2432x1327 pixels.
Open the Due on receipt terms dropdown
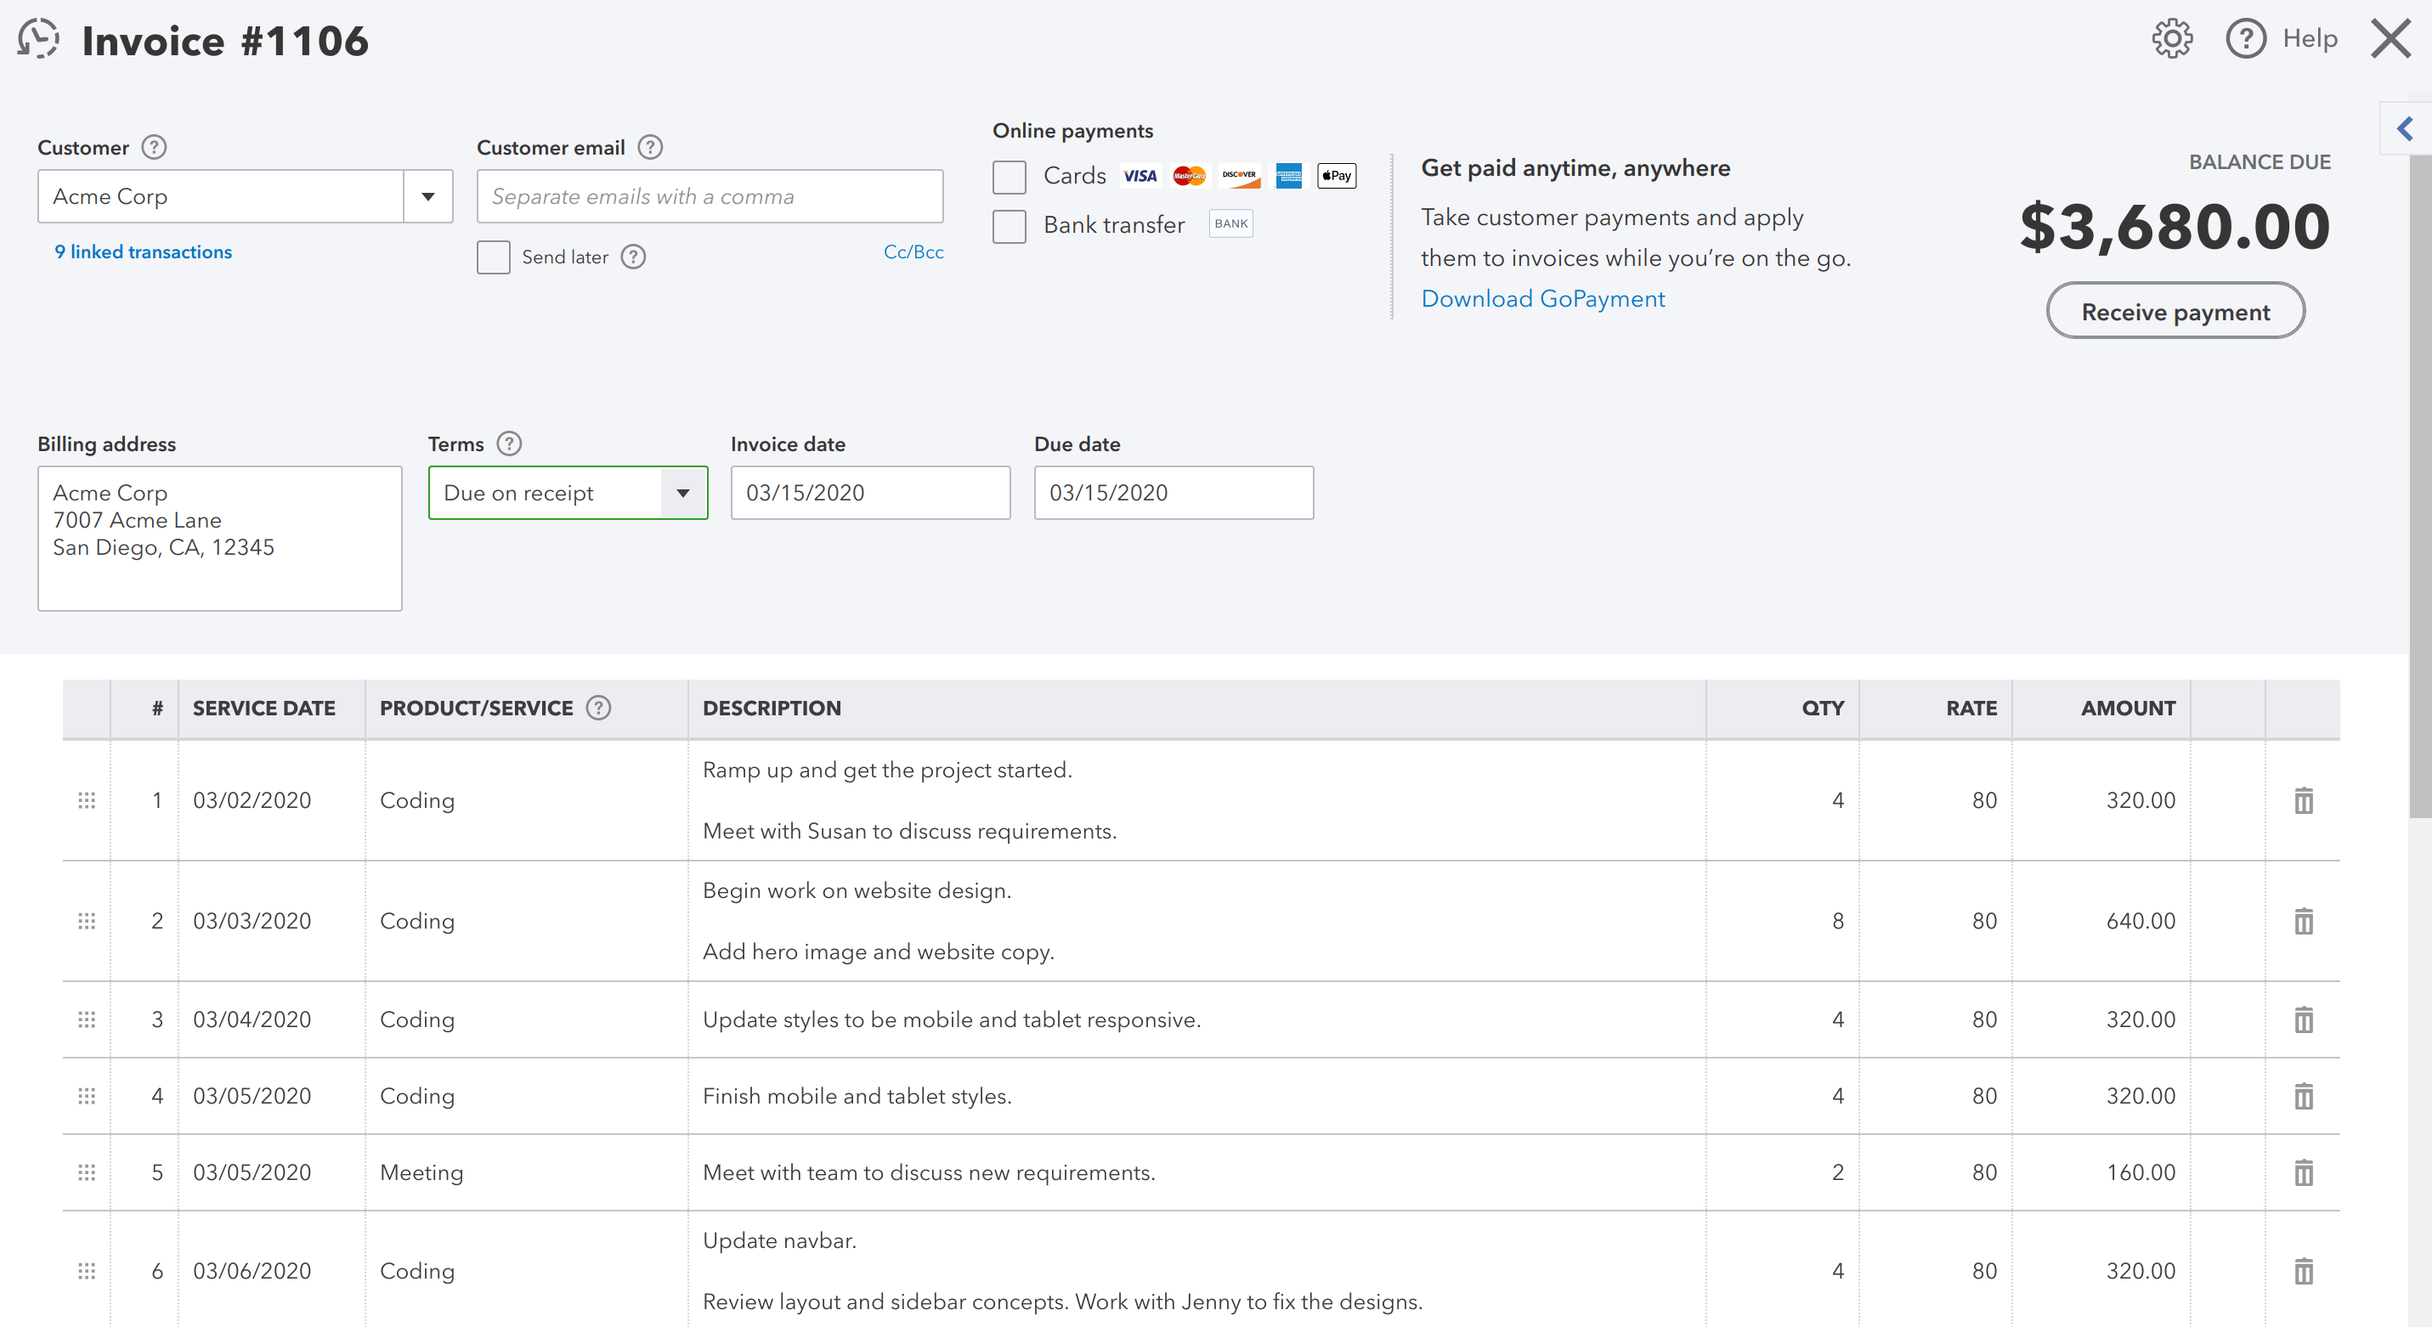point(682,492)
